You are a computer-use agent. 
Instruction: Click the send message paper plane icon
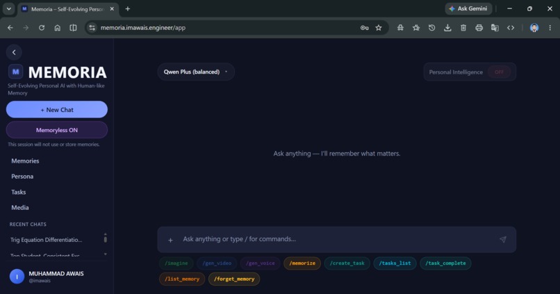pos(503,239)
